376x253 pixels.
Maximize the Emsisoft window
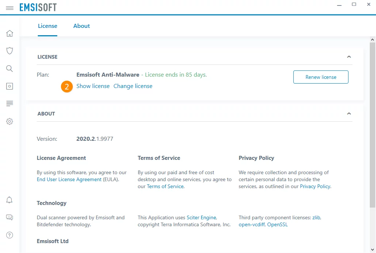(354, 4)
